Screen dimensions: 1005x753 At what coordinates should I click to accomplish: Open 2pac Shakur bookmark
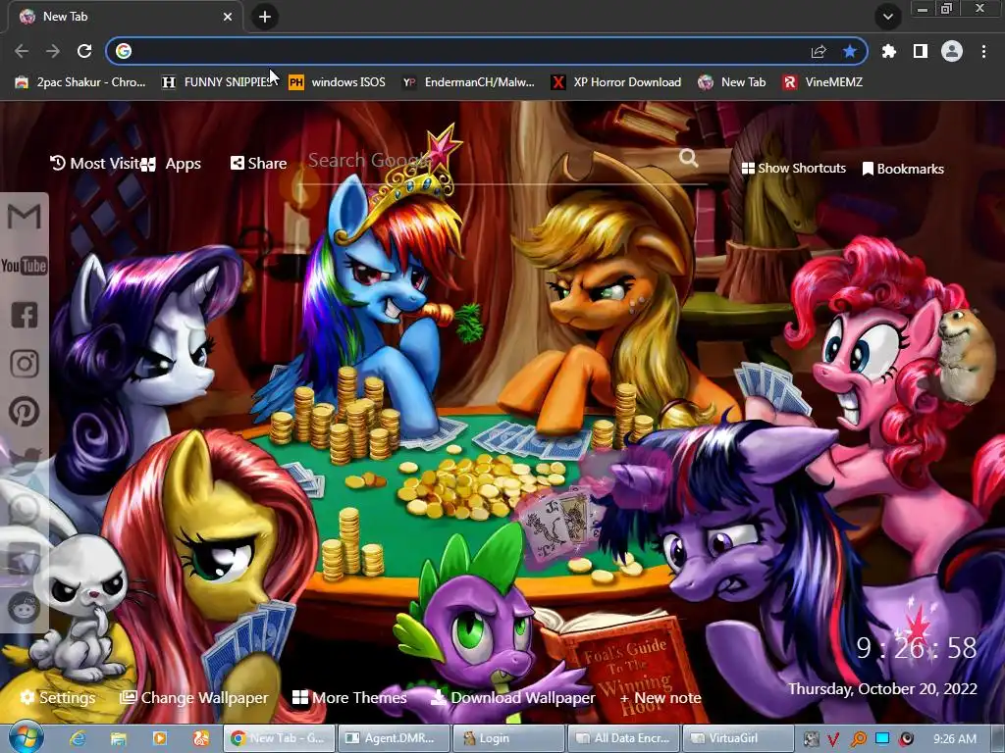point(80,82)
